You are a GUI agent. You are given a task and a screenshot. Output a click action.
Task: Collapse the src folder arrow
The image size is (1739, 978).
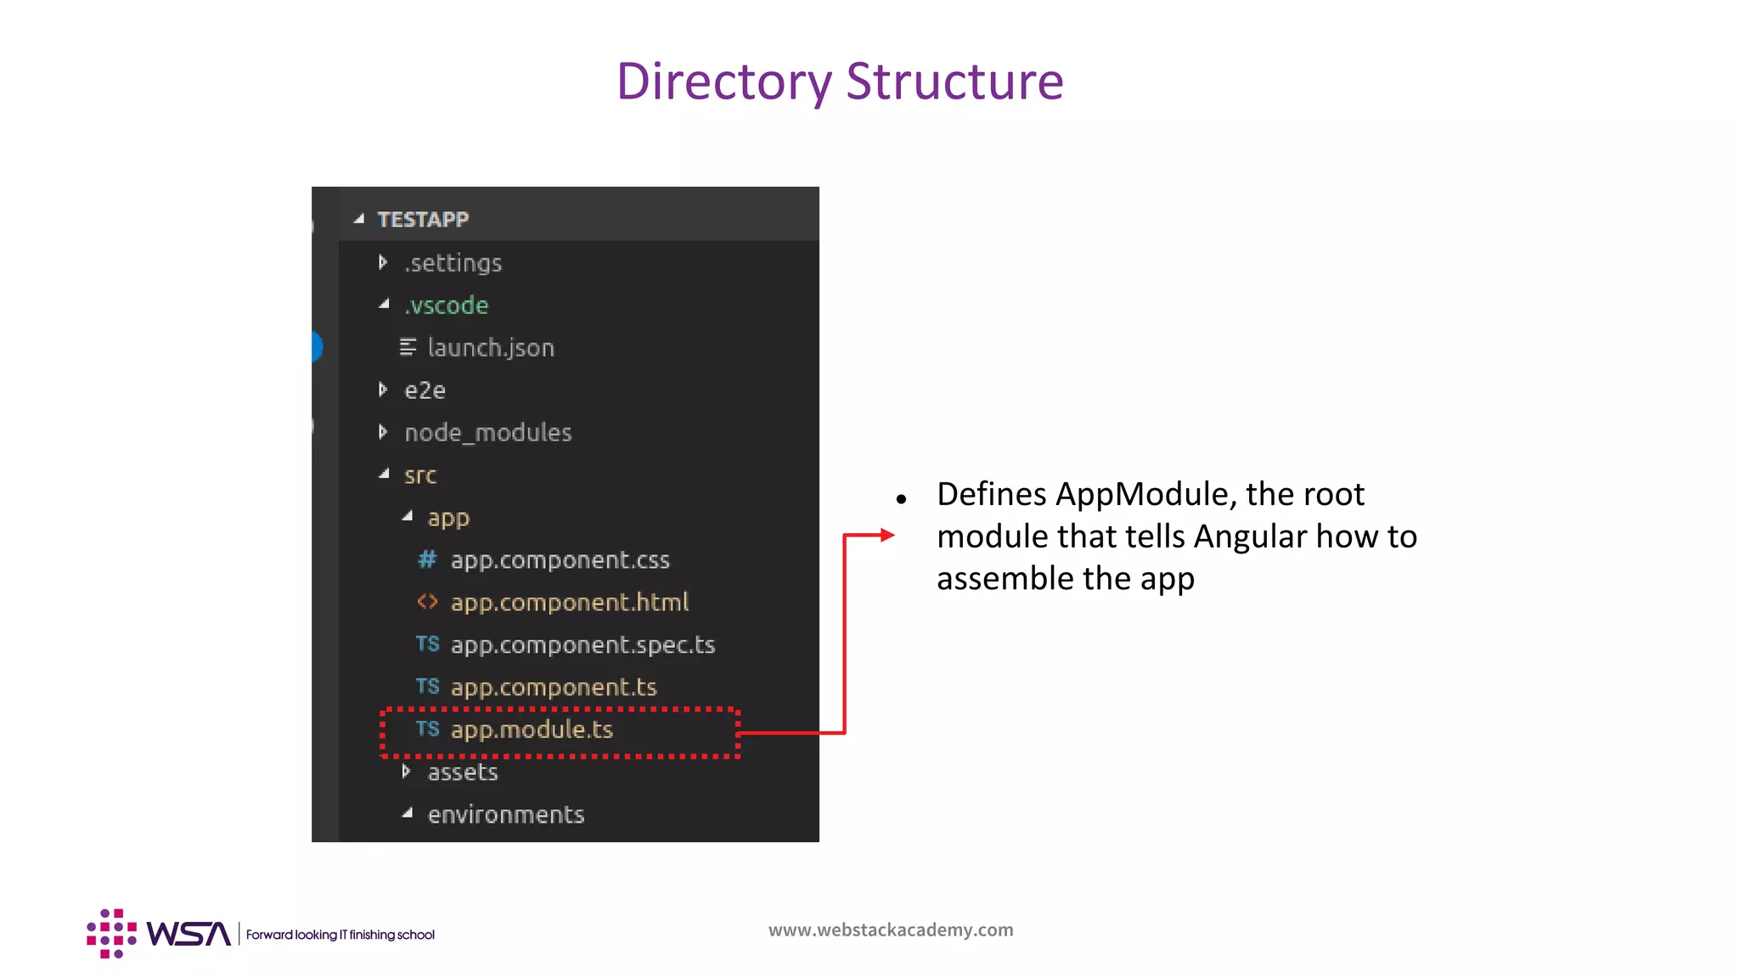pos(384,474)
